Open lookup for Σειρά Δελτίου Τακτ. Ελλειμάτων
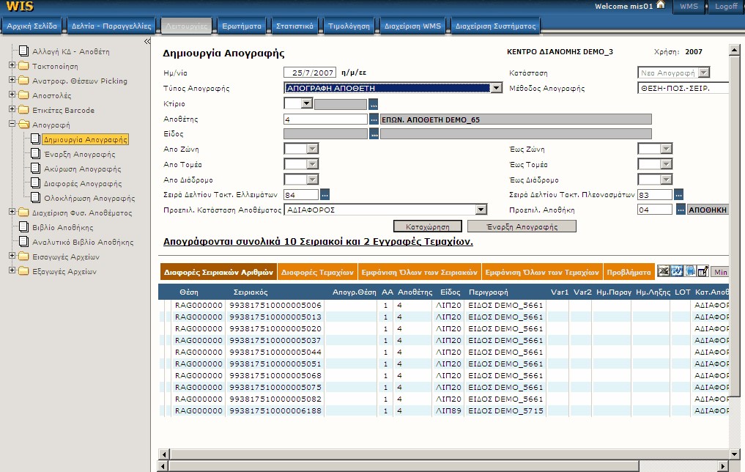This screenshot has height=472, width=745. pyautogui.click(x=325, y=194)
